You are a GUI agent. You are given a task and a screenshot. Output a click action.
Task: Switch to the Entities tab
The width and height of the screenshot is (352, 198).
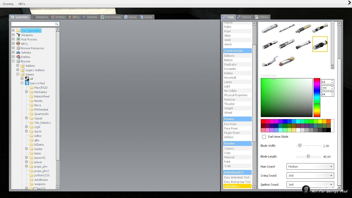coord(58,17)
